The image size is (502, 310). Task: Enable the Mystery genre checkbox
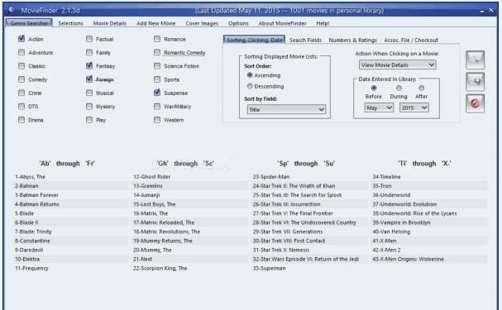coord(89,106)
